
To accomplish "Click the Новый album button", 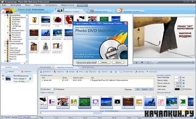I will 10,71.
